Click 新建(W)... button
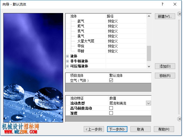Screen dimensions: 183x137 pos(165,16)
